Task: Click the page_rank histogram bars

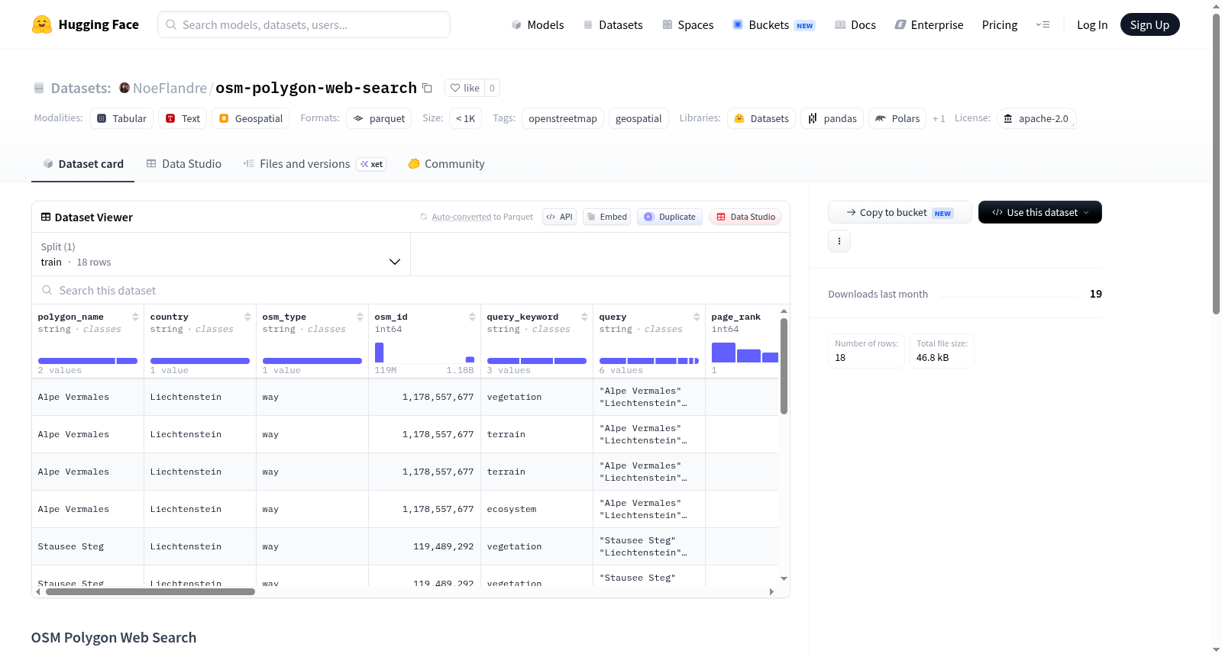Action: click(745, 353)
